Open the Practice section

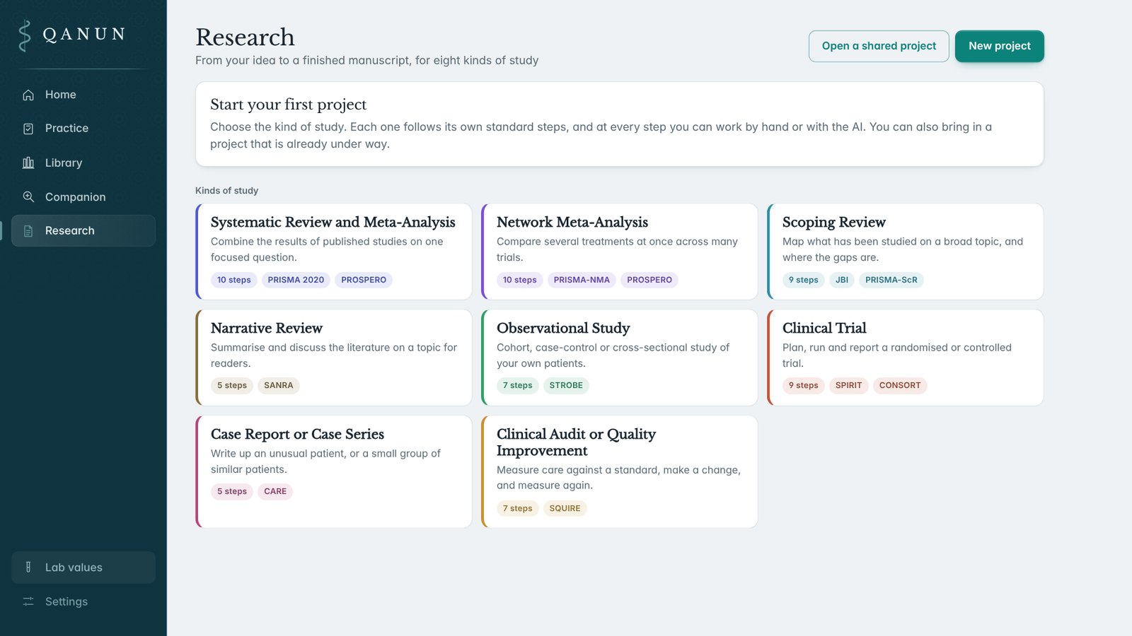83,129
